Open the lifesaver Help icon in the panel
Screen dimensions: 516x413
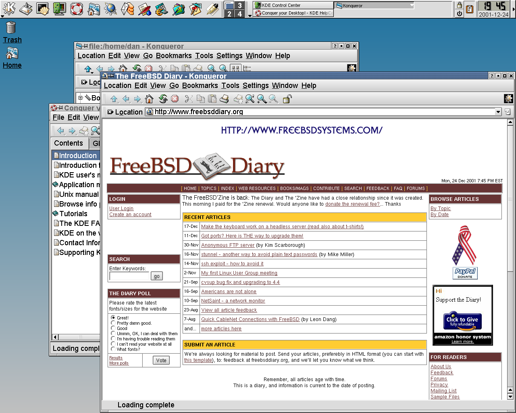pos(76,8)
